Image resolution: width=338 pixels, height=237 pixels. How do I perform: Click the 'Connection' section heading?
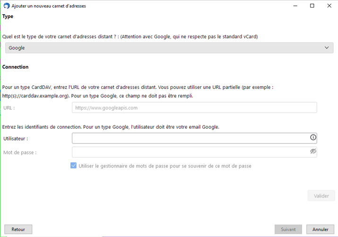[x=15, y=67]
